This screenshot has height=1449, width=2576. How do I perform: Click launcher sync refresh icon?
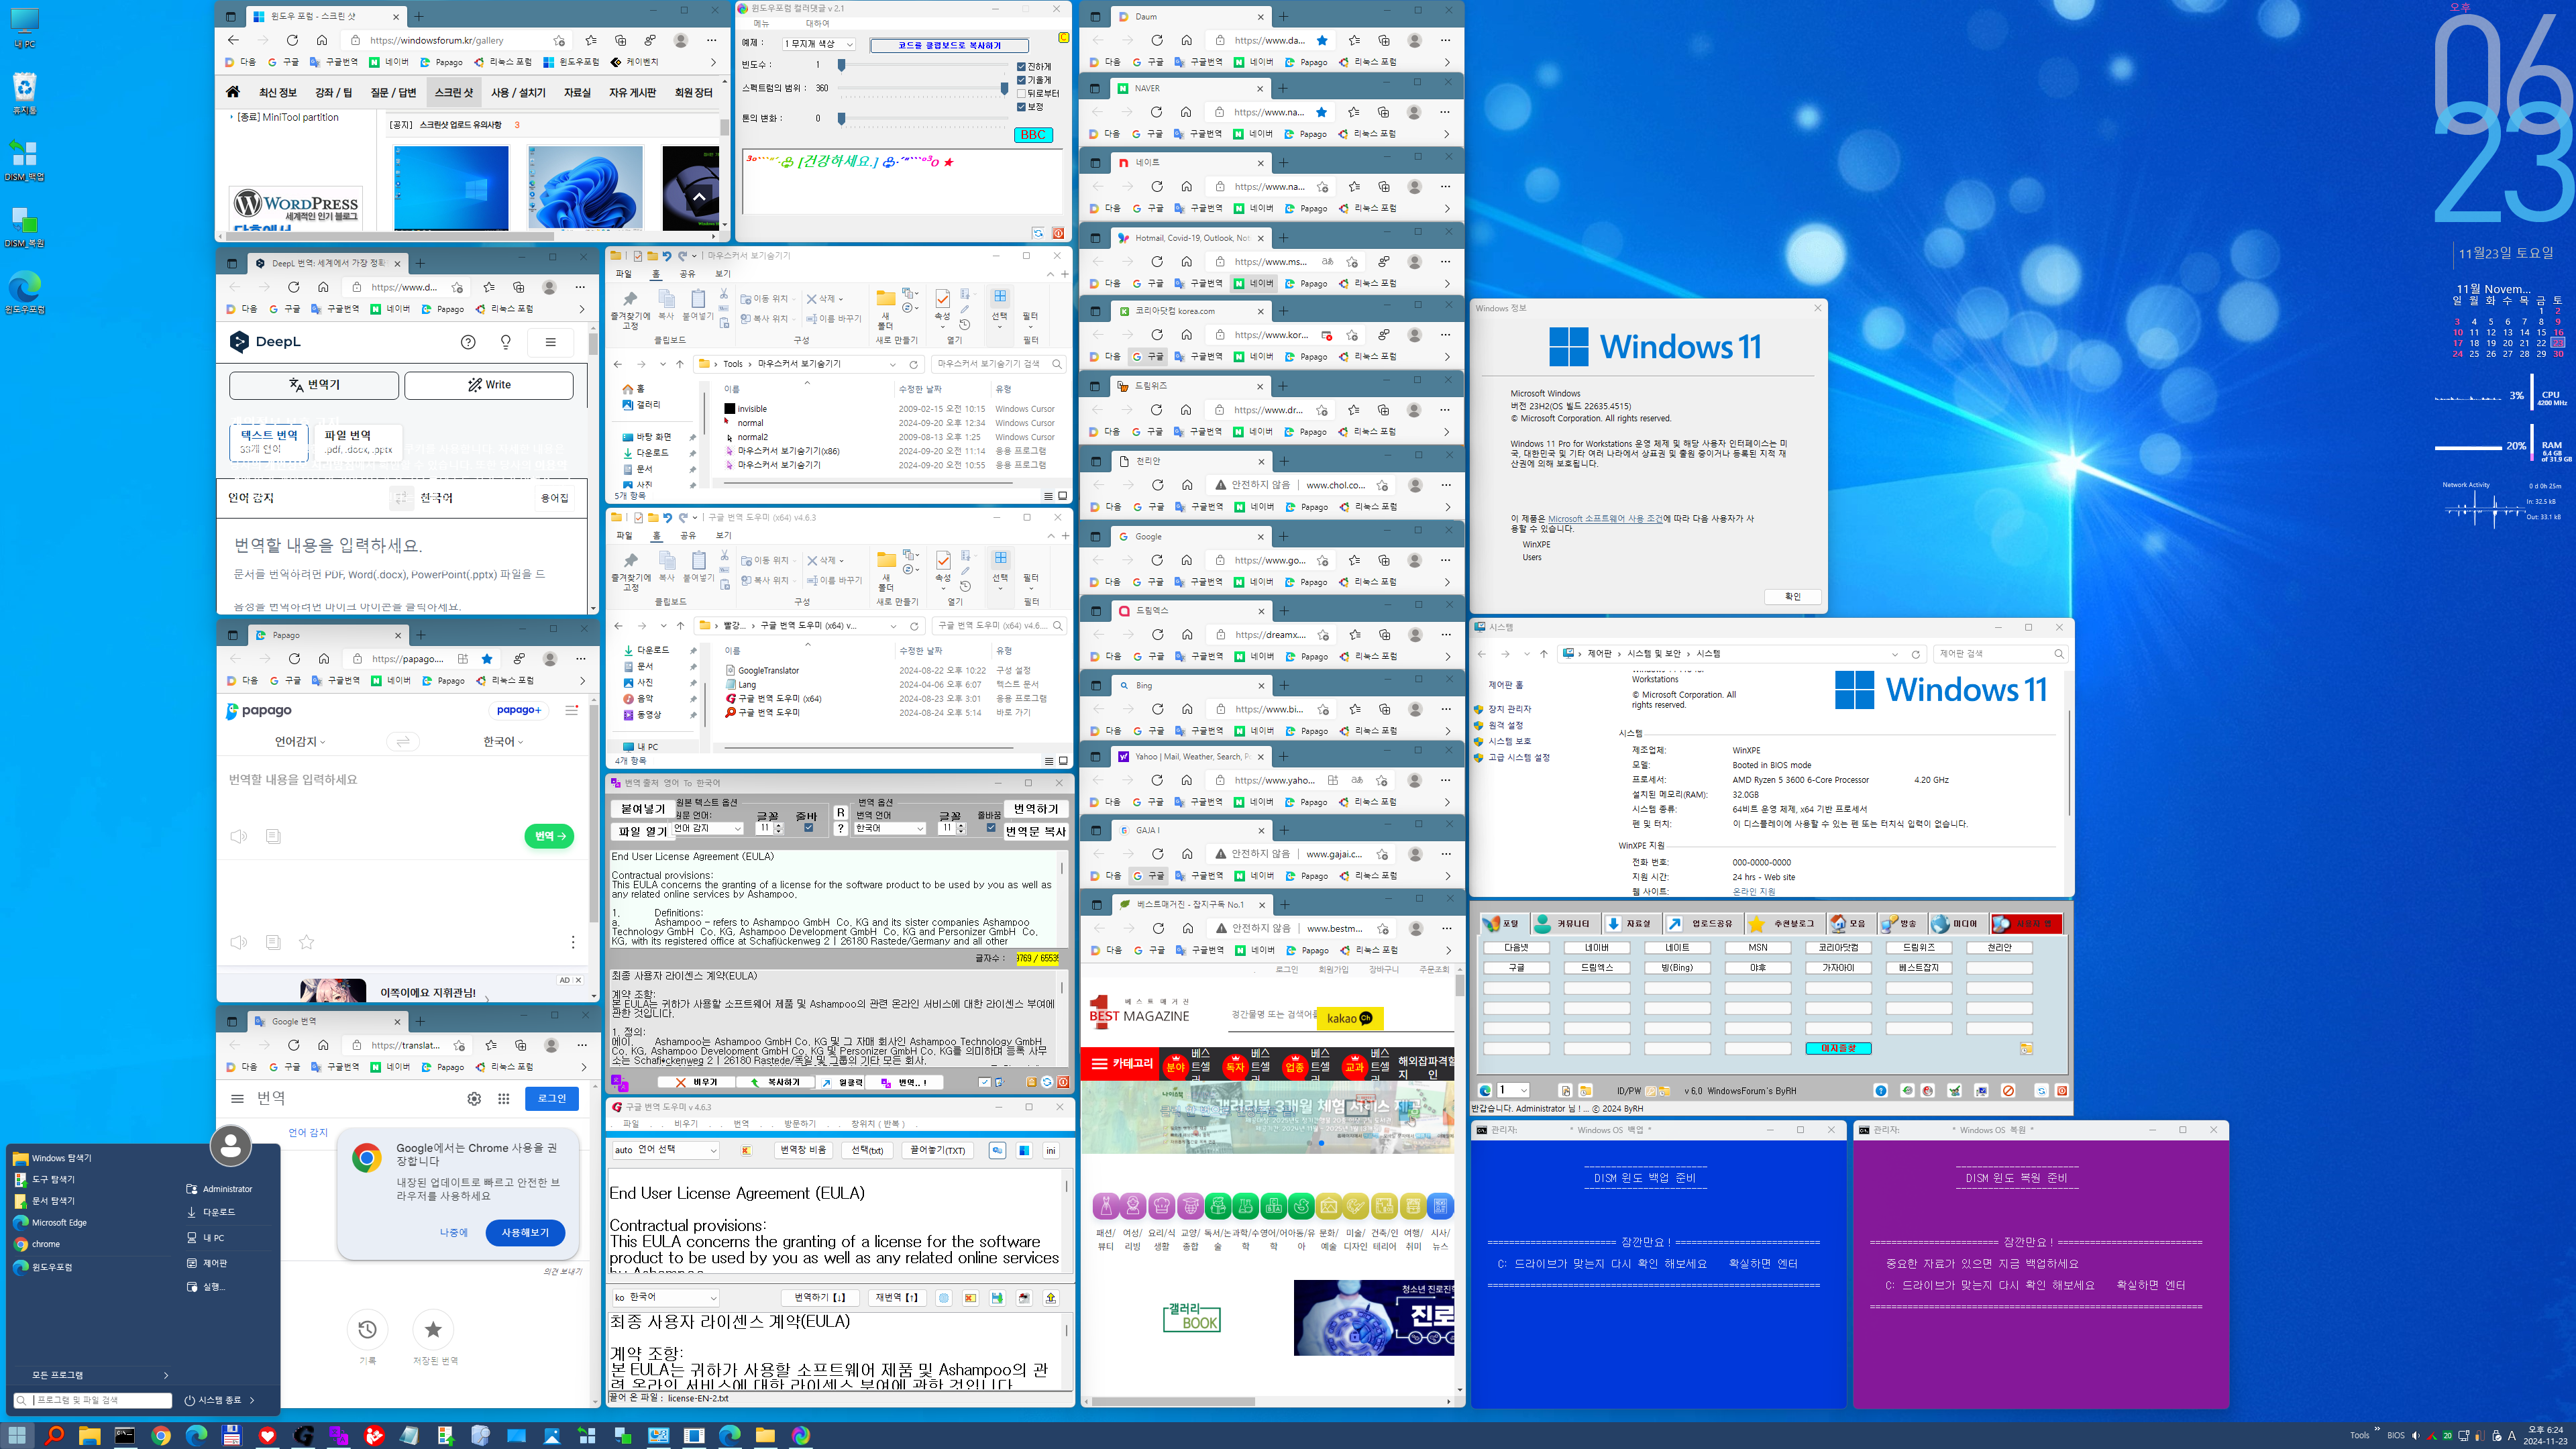(2041, 1090)
